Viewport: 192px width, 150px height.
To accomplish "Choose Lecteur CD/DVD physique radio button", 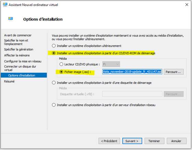I will 61,64.
